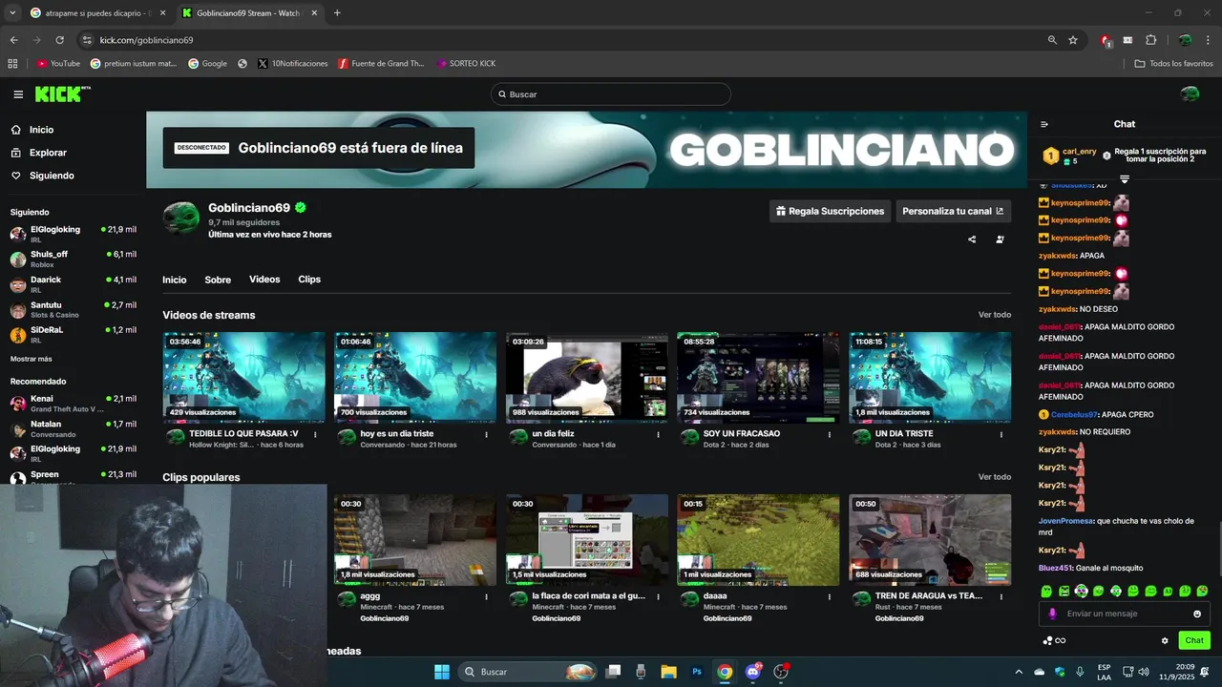The height and width of the screenshot is (687, 1222).
Task: Open the user avatar menu top right
Action: coord(1190,94)
